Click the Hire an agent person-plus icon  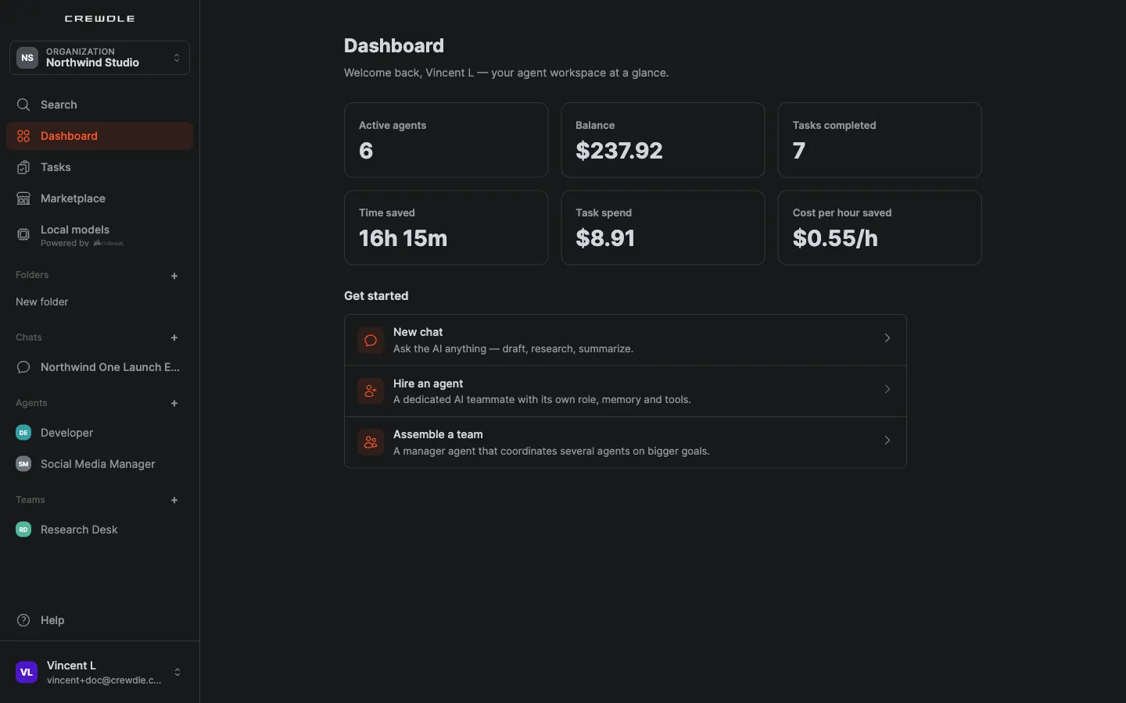pyautogui.click(x=371, y=391)
